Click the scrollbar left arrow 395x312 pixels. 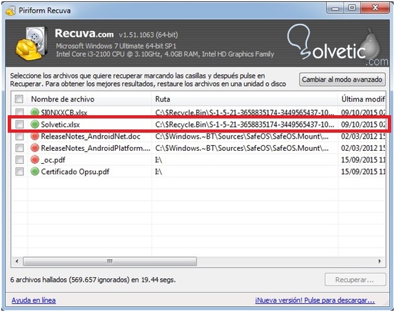[x=17, y=261]
